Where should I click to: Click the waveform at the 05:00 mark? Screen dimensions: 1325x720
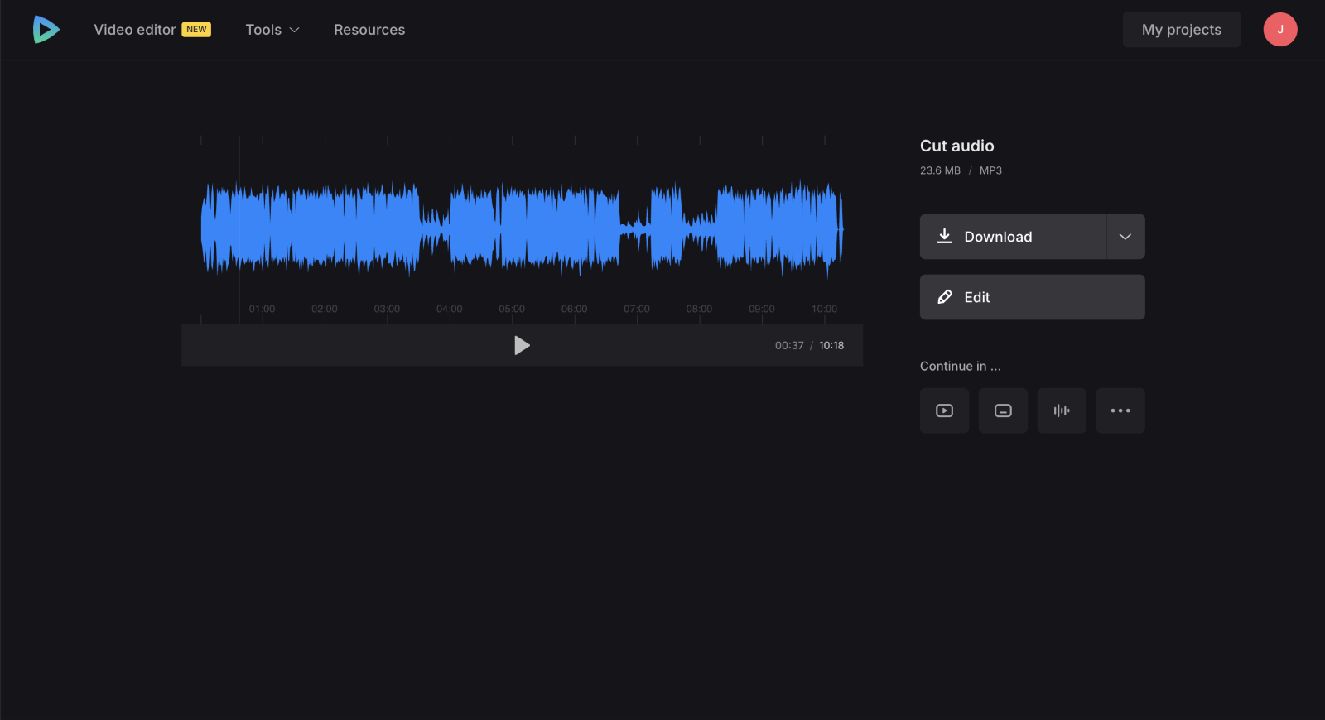pyautogui.click(x=512, y=229)
